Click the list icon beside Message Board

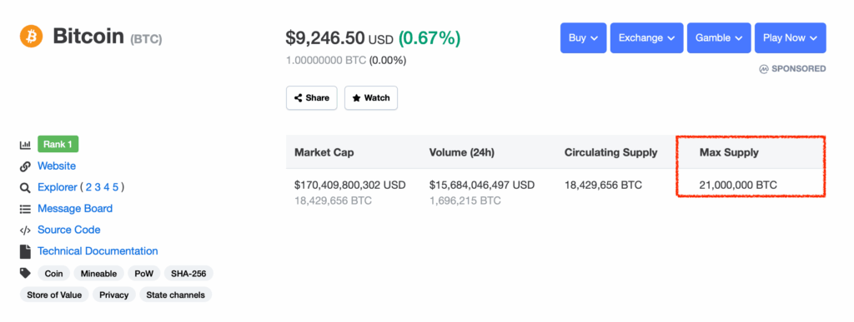(25, 209)
